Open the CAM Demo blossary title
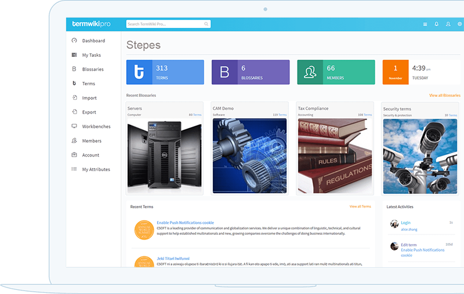 click(x=223, y=108)
